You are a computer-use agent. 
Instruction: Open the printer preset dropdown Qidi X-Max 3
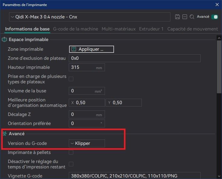pos(90,17)
